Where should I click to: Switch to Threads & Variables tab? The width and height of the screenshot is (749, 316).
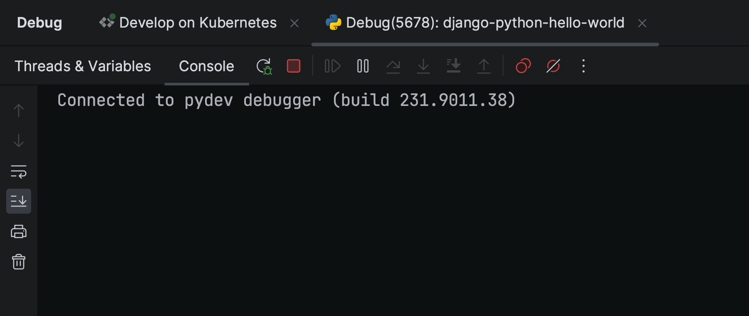click(x=83, y=66)
